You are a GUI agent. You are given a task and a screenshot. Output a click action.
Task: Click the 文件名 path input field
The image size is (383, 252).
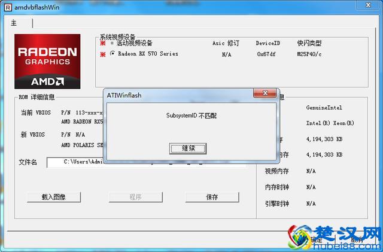tap(146, 162)
